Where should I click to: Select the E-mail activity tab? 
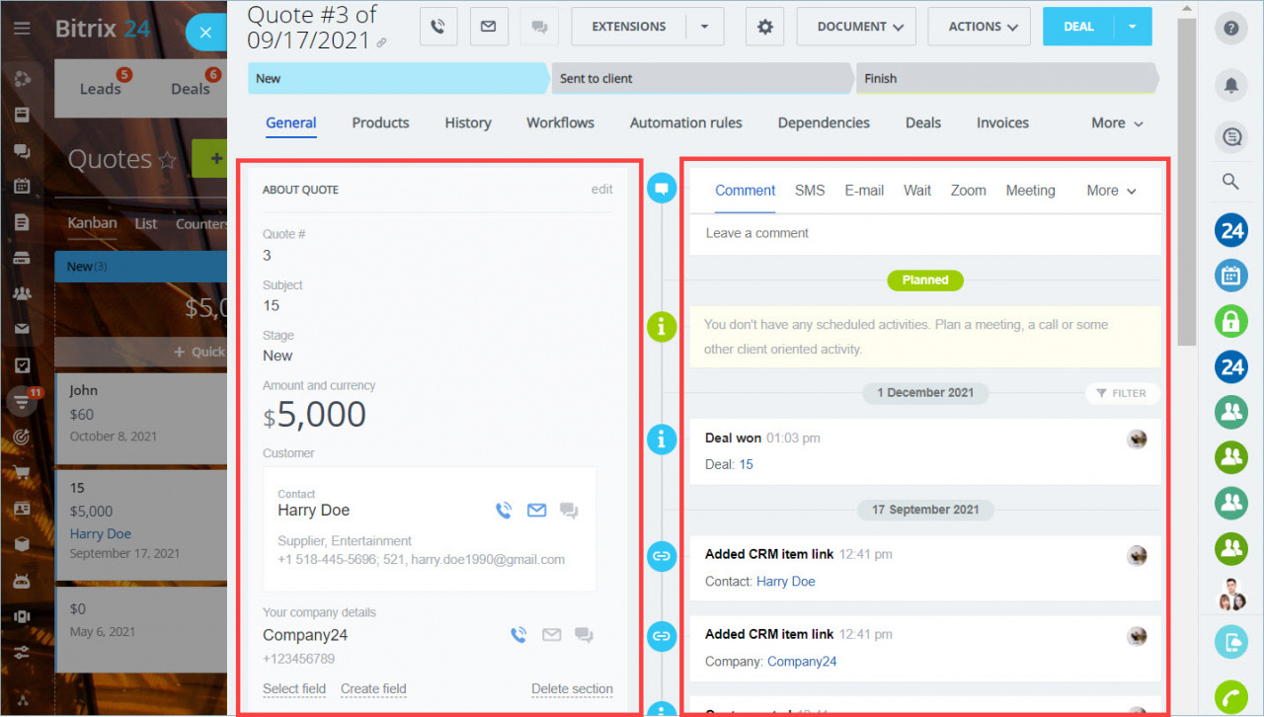pyautogui.click(x=864, y=191)
